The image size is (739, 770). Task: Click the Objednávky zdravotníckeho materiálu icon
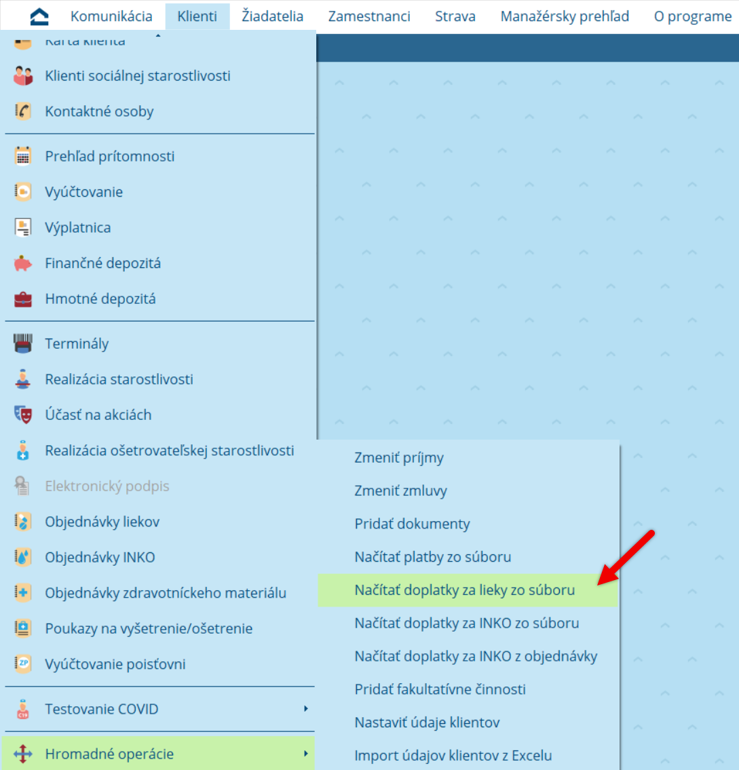coord(22,593)
